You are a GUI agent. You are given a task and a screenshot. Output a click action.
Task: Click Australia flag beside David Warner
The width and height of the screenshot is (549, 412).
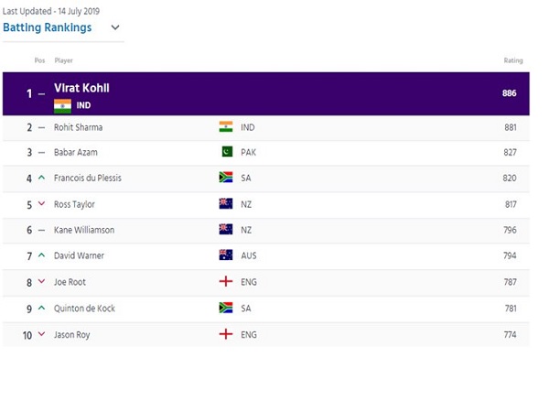pyautogui.click(x=226, y=255)
